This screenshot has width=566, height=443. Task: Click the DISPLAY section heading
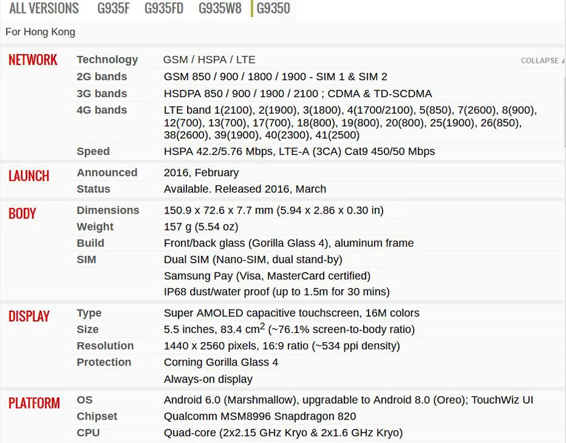tap(29, 316)
